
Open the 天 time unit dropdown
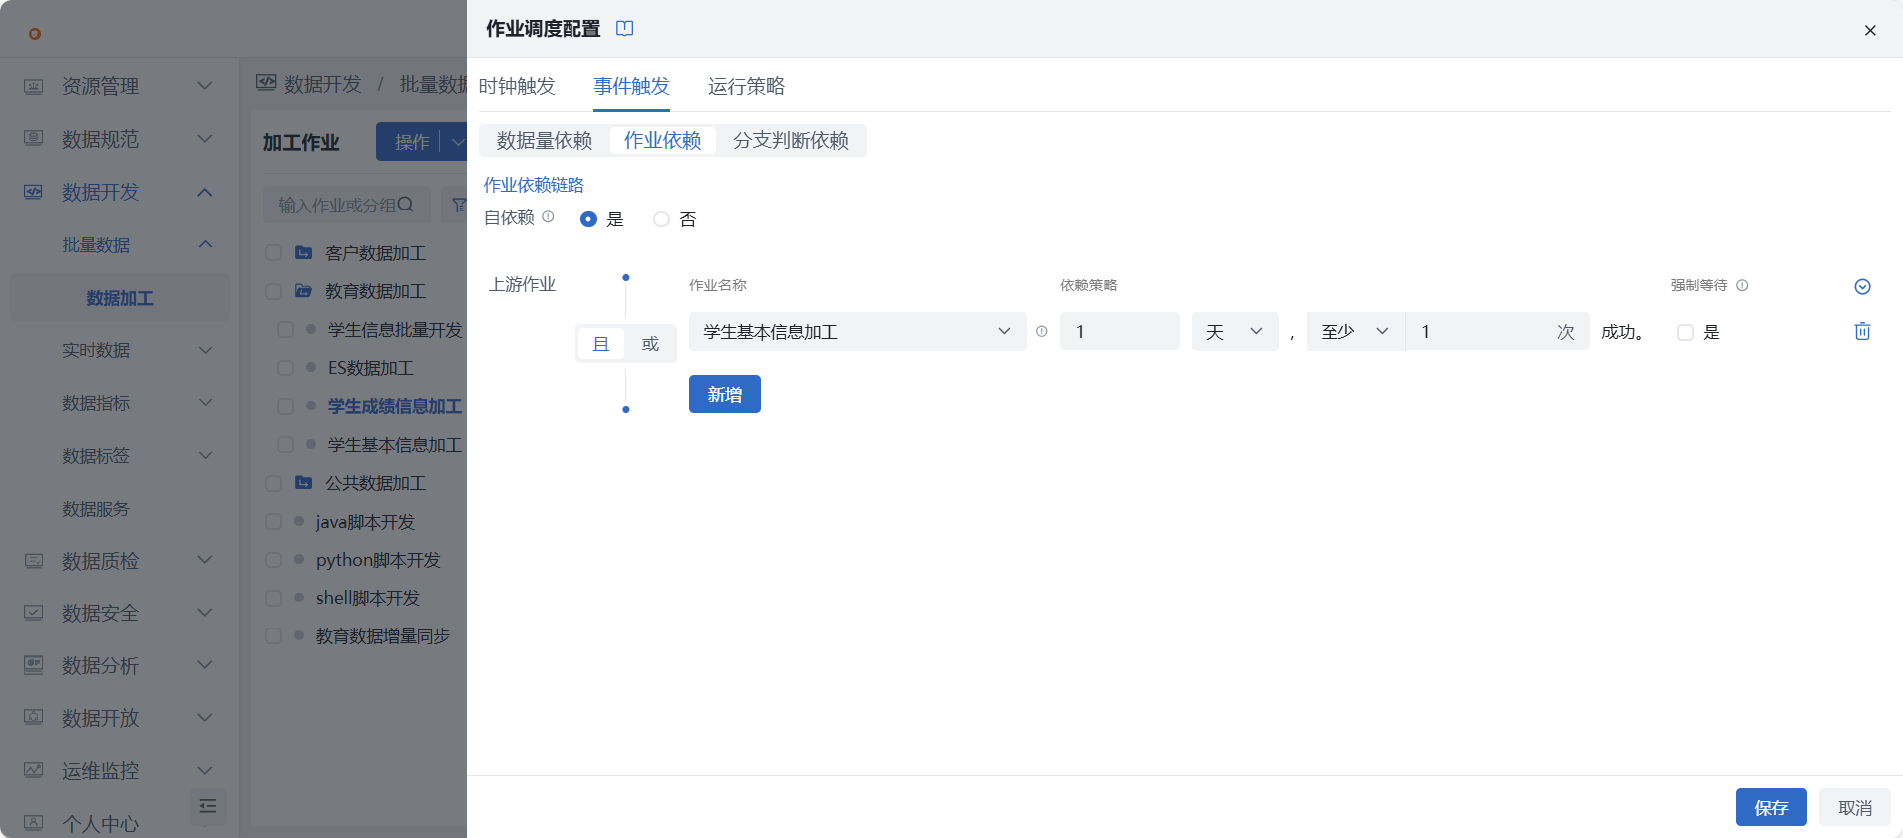click(1235, 332)
